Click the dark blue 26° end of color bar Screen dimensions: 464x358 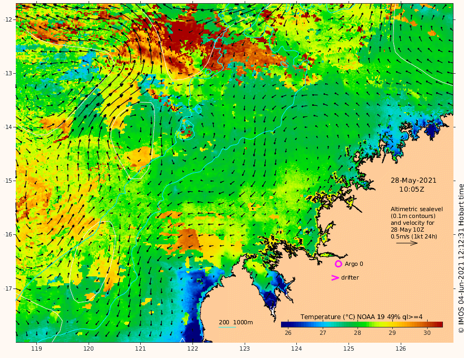[x=284, y=325]
